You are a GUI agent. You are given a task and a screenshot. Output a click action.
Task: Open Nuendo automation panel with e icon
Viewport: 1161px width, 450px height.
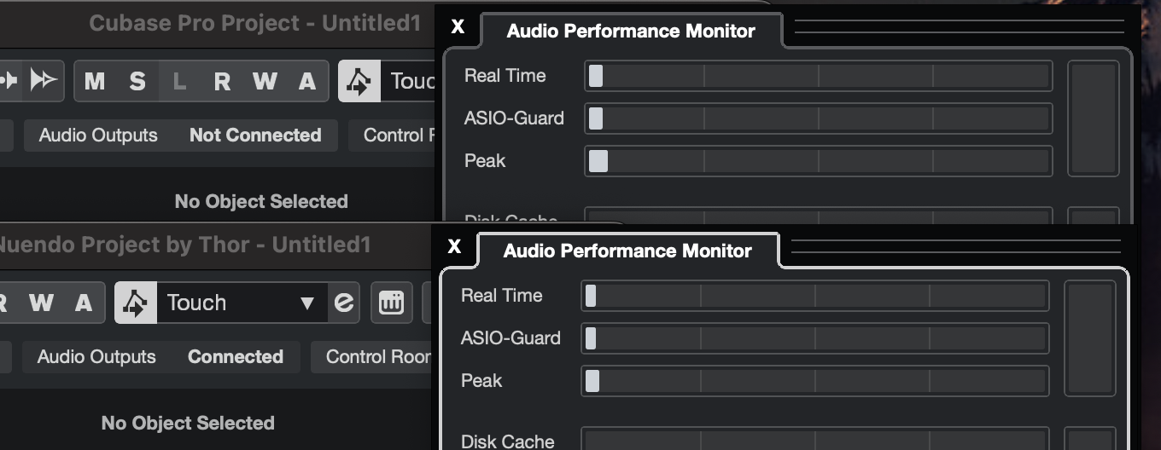coord(344,303)
